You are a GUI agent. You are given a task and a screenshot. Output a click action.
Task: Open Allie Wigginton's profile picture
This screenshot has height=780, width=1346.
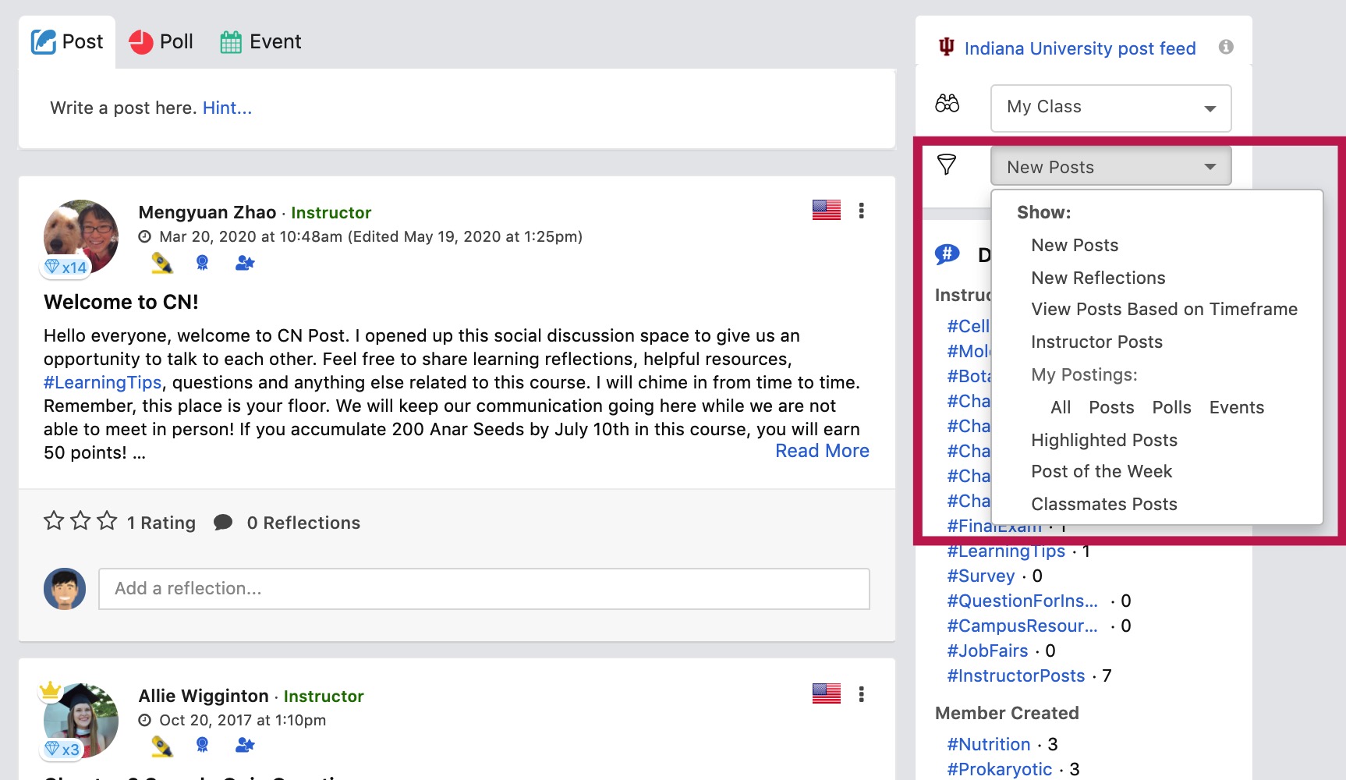pyautogui.click(x=81, y=721)
